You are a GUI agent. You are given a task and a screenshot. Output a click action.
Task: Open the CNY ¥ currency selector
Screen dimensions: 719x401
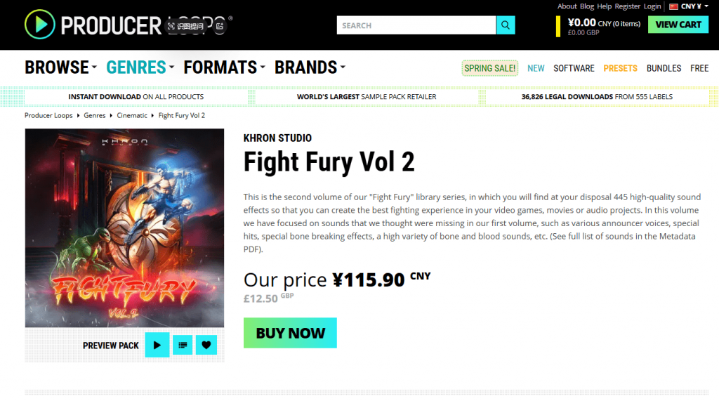pos(692,6)
